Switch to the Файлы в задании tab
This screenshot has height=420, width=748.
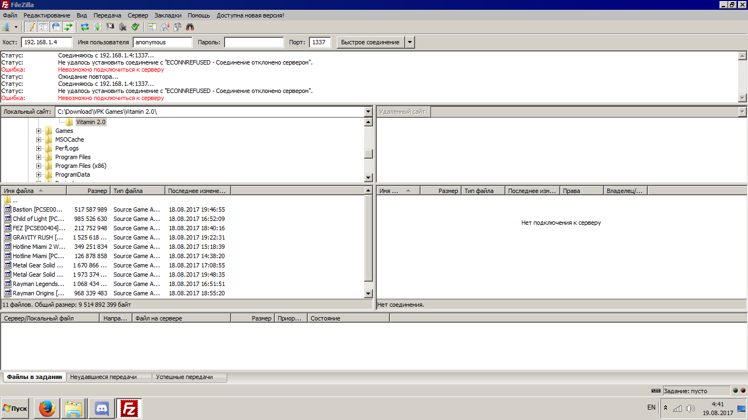34,377
